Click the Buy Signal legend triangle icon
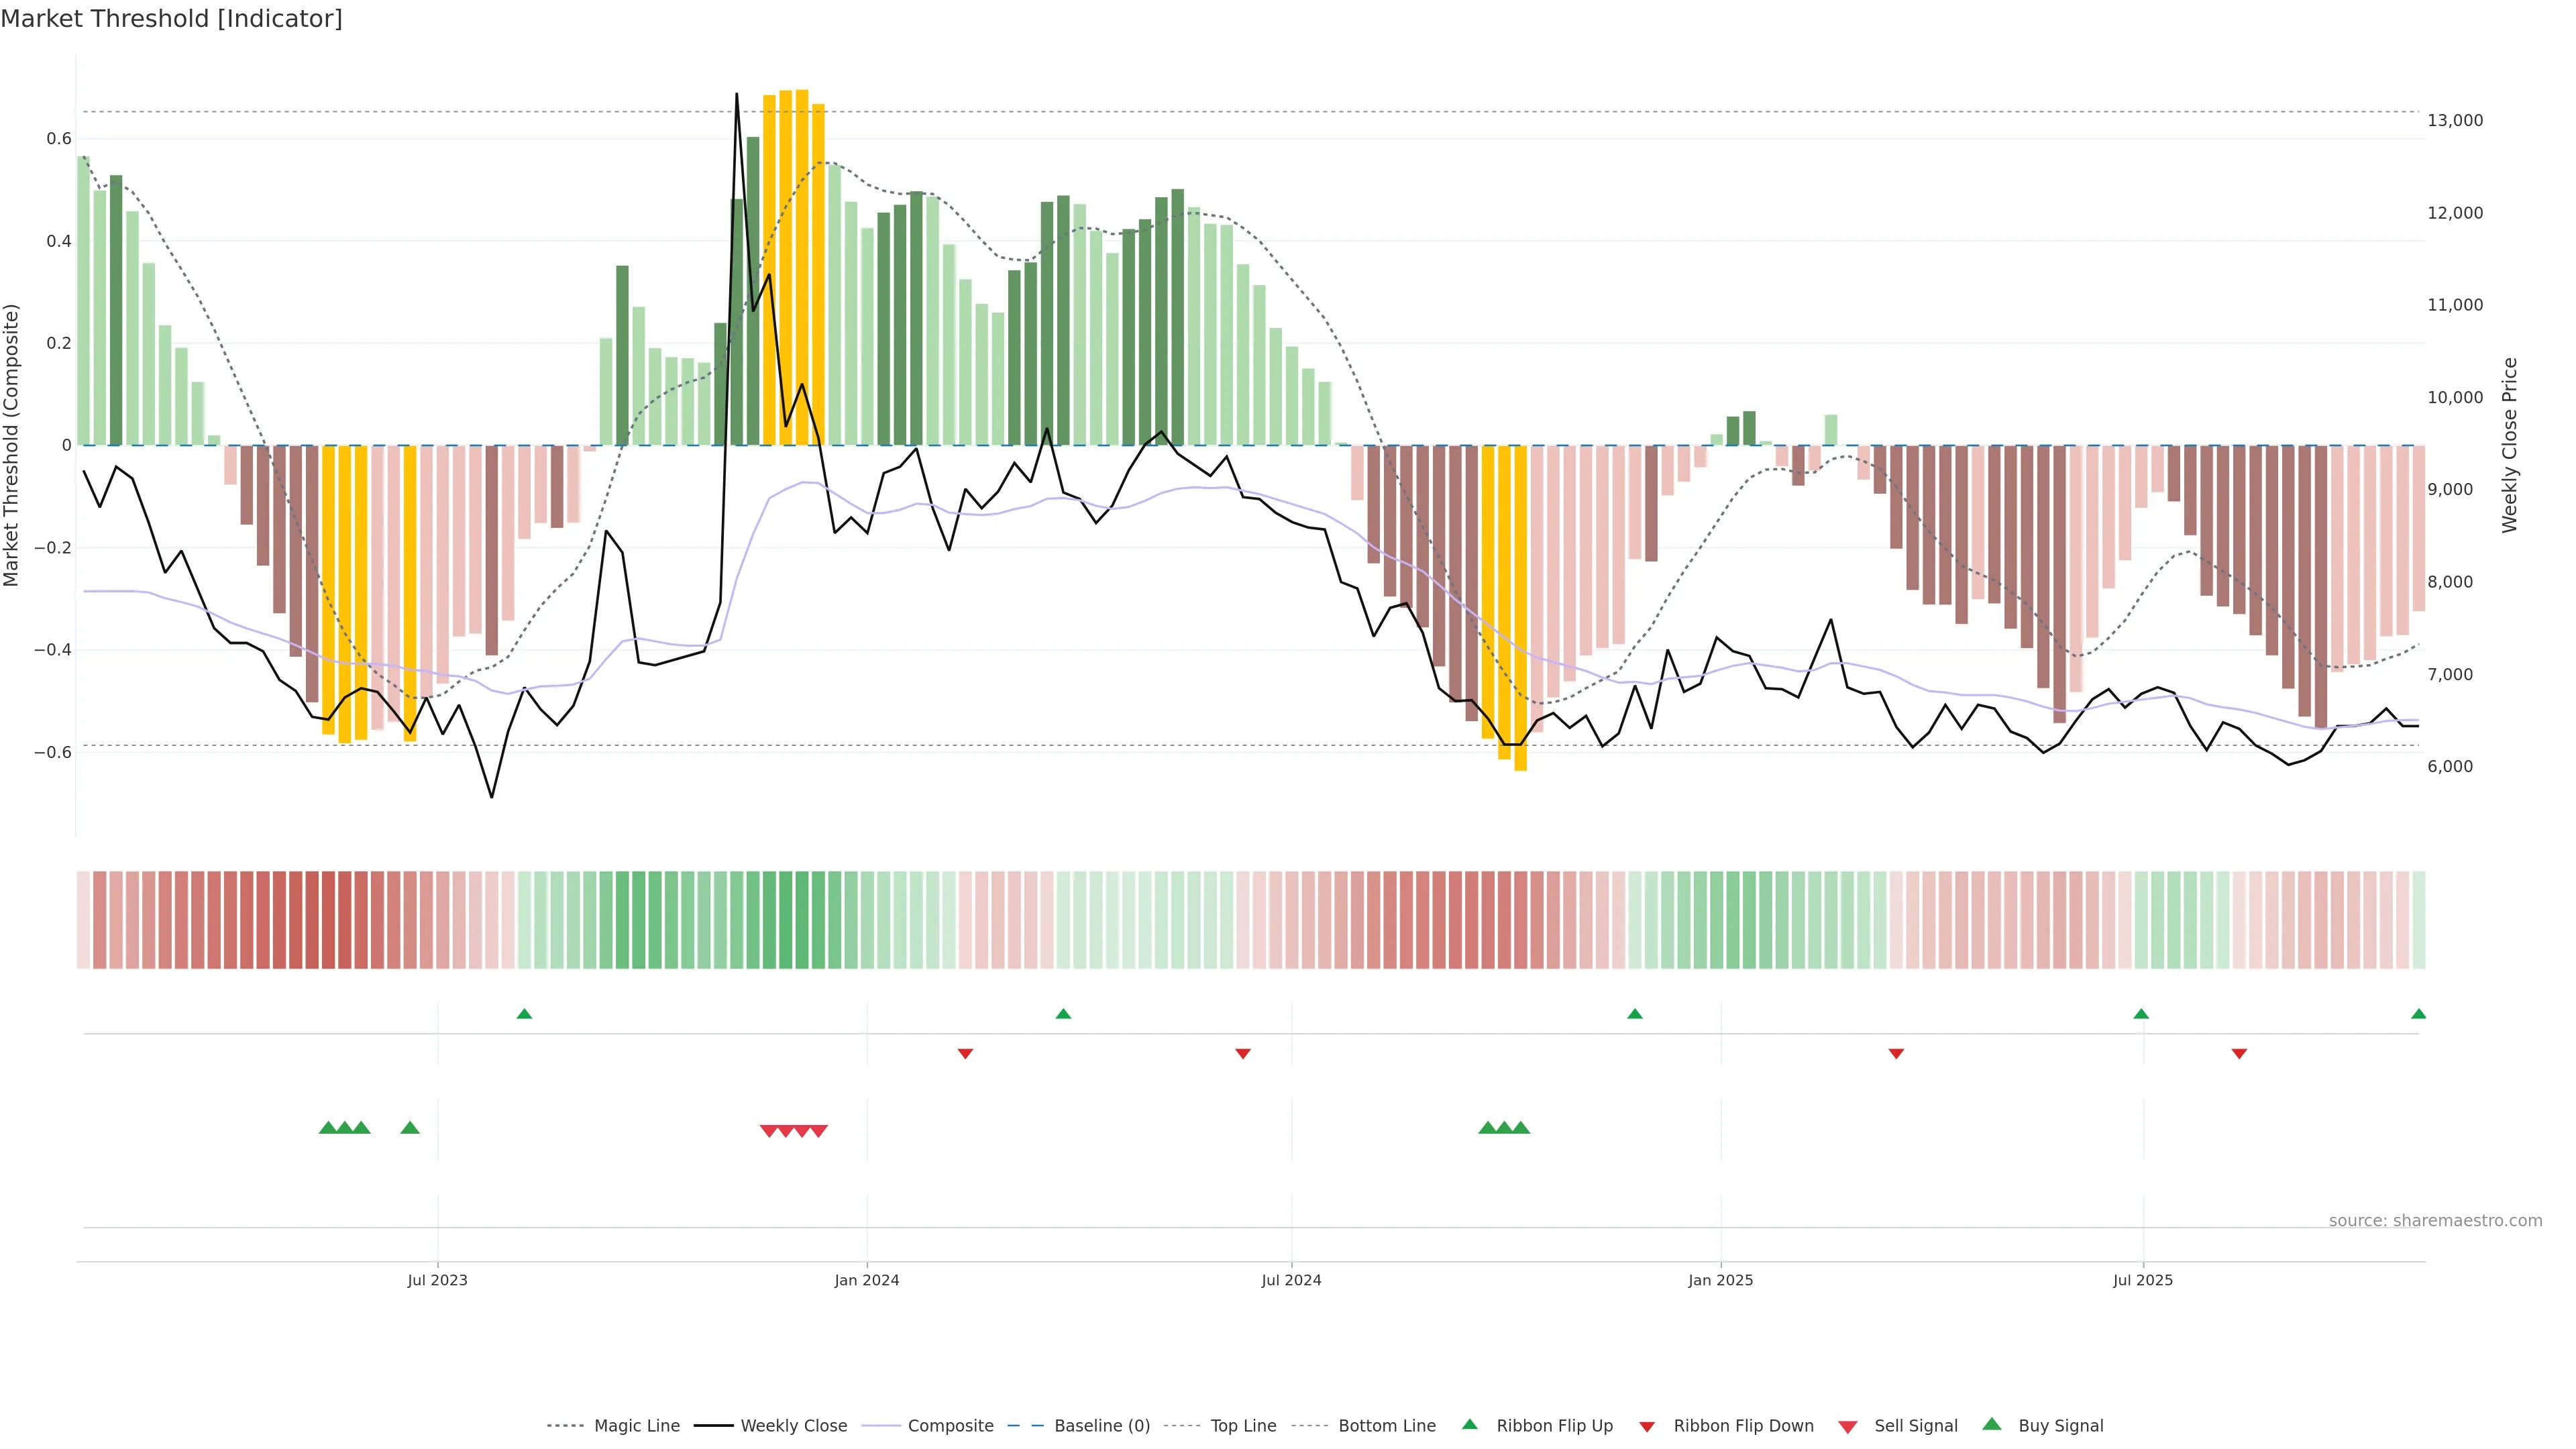This screenshot has width=2576, height=1449. (x=1992, y=1424)
